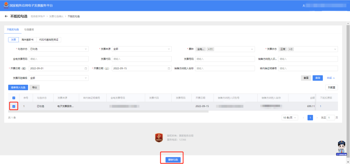Open the 10 条/页 page size dropdown

coord(290,118)
